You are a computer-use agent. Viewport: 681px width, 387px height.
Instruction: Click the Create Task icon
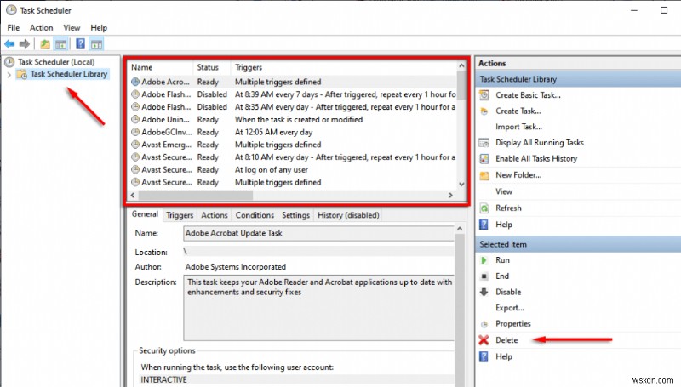(x=484, y=111)
